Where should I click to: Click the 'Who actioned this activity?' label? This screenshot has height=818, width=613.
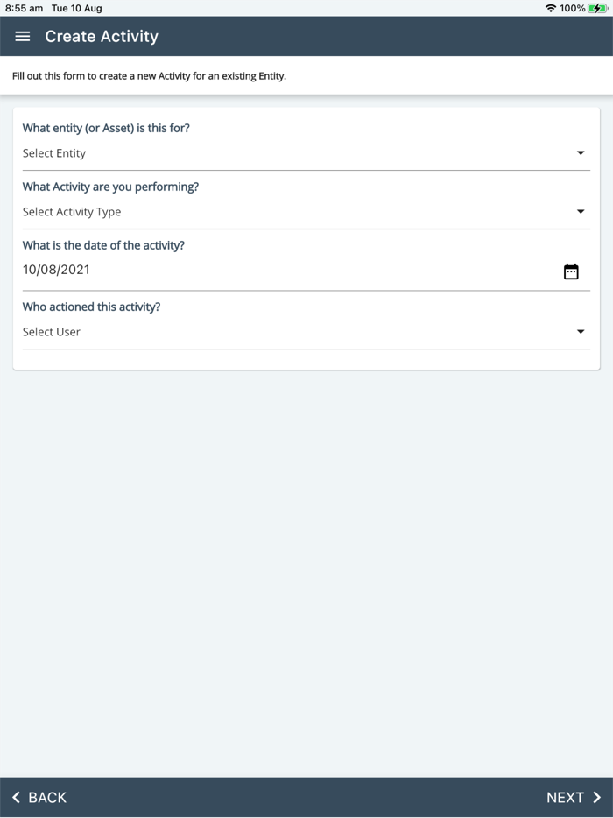coord(91,307)
